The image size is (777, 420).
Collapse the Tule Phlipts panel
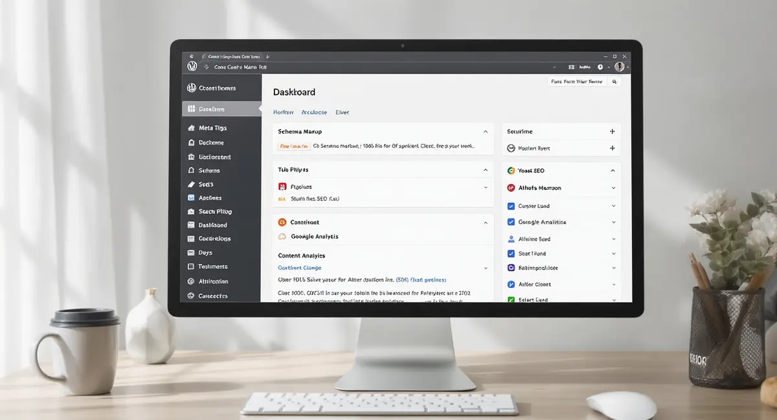coord(486,170)
